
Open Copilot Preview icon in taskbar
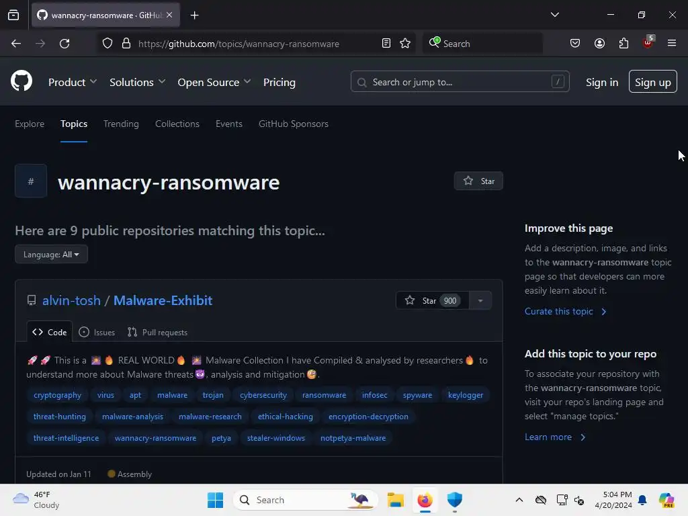pyautogui.click(x=666, y=500)
